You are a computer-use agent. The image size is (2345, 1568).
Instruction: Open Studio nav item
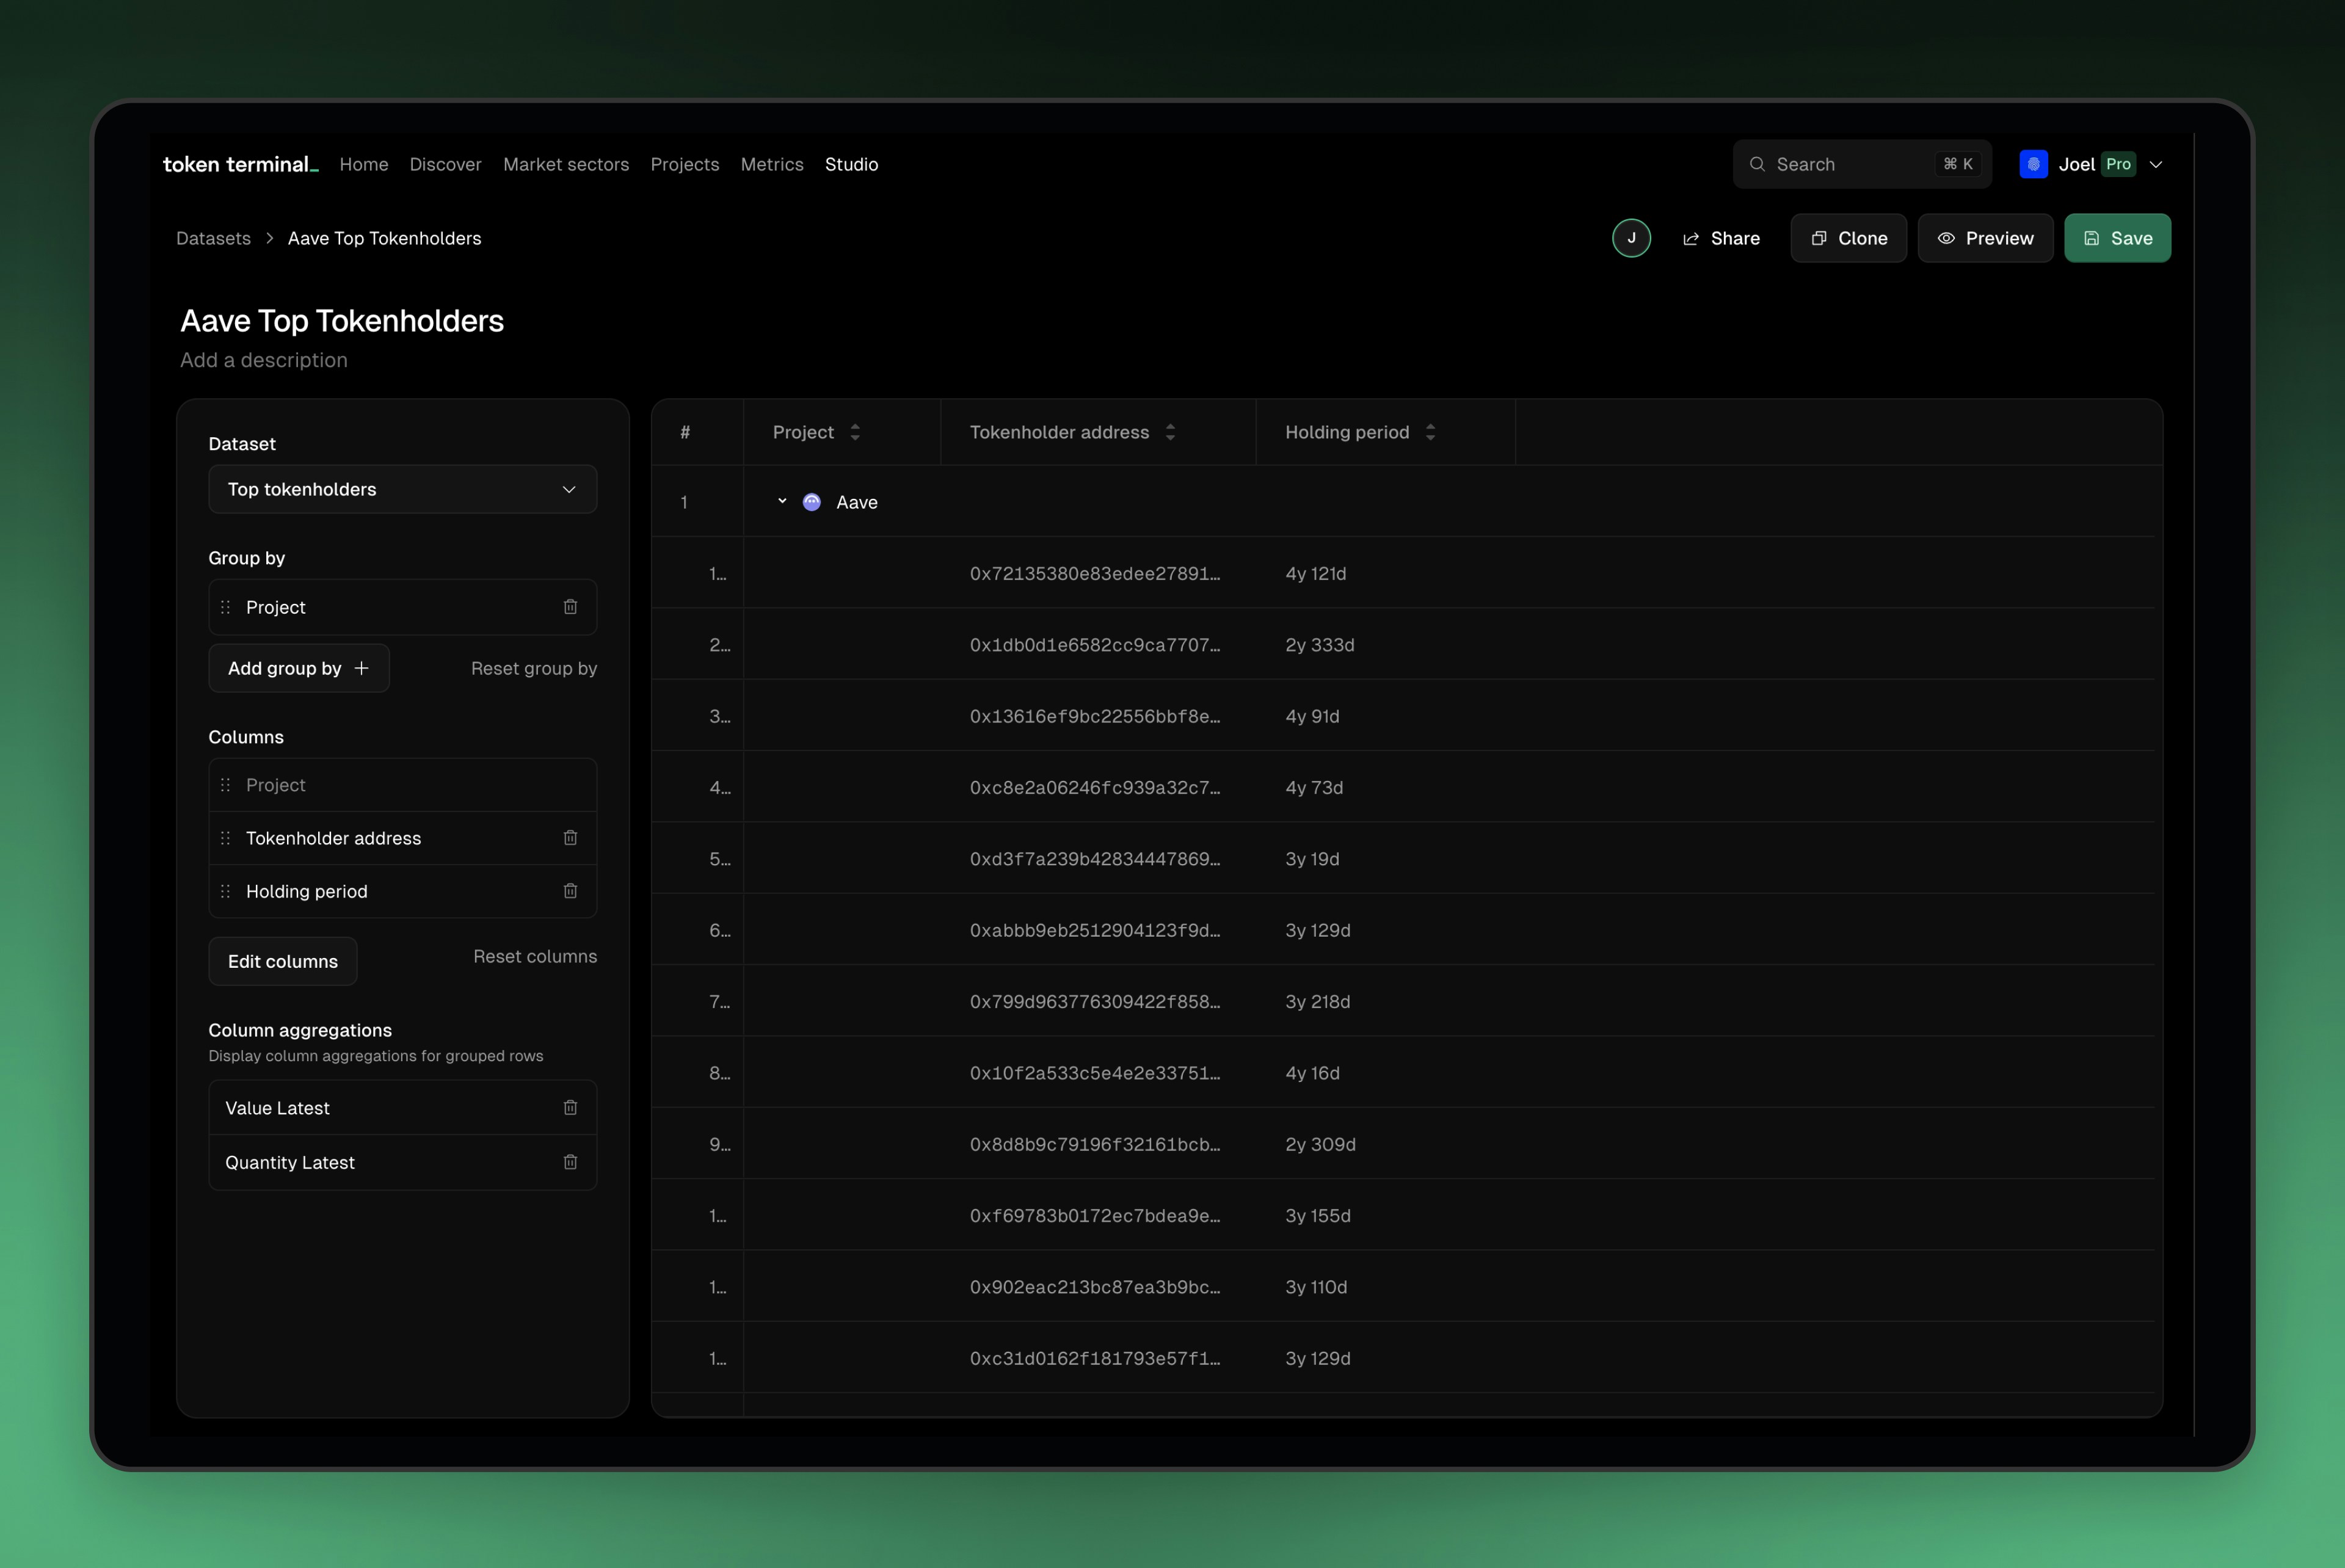(852, 164)
